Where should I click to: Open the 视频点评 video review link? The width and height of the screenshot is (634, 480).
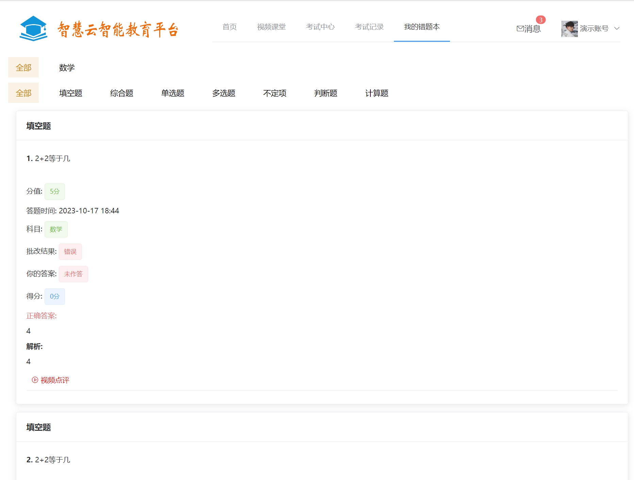[51, 380]
